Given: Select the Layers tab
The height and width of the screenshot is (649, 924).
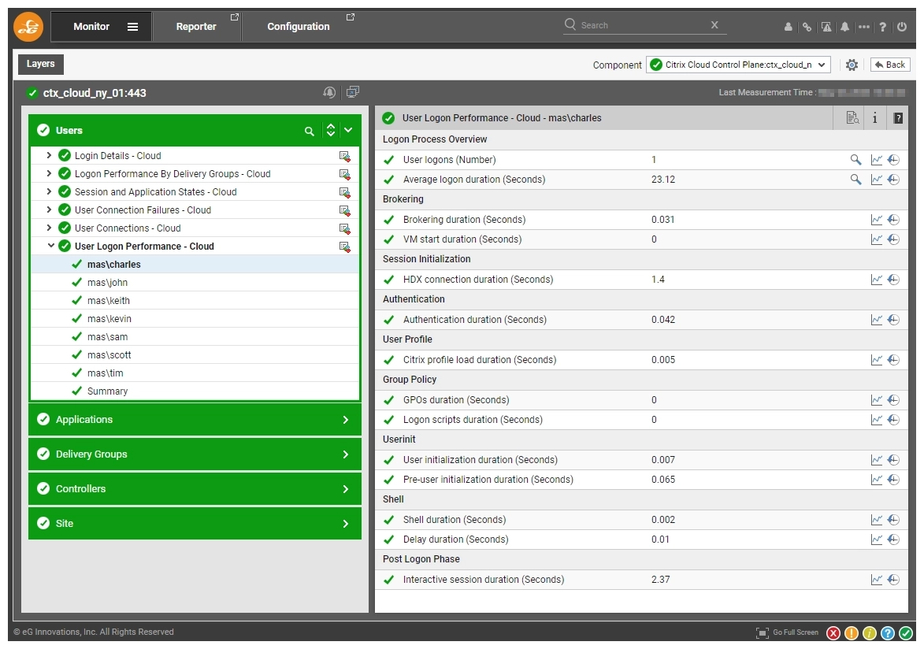Looking at the screenshot, I should click(x=41, y=64).
